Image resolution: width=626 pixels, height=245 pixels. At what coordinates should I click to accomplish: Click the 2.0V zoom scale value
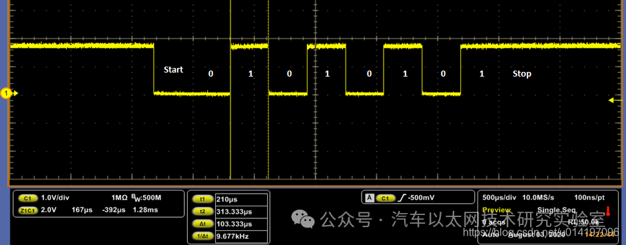tap(48, 210)
